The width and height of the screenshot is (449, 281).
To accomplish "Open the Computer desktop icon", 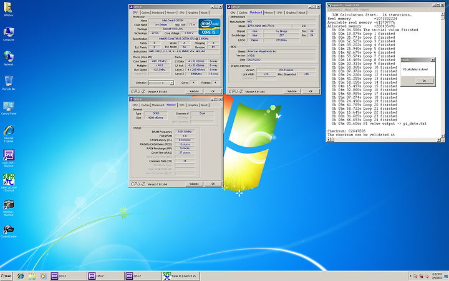I will click(8, 34).
